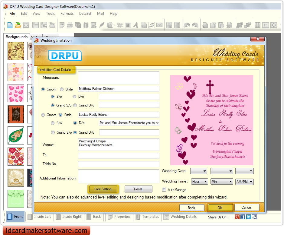The width and height of the screenshot is (284, 235).
Task: Click the Fit to window icon
Action: click(x=274, y=25)
